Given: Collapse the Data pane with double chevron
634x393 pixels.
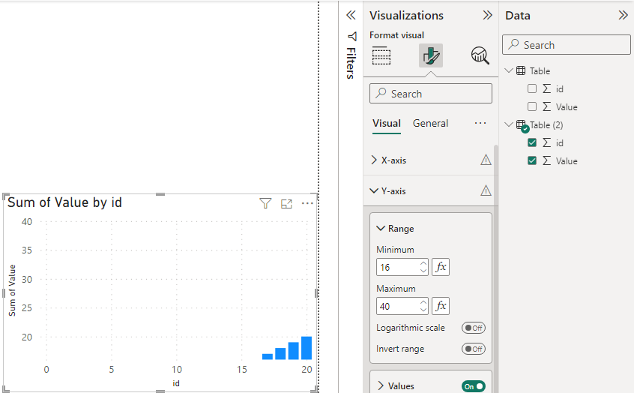Looking at the screenshot, I should point(623,16).
